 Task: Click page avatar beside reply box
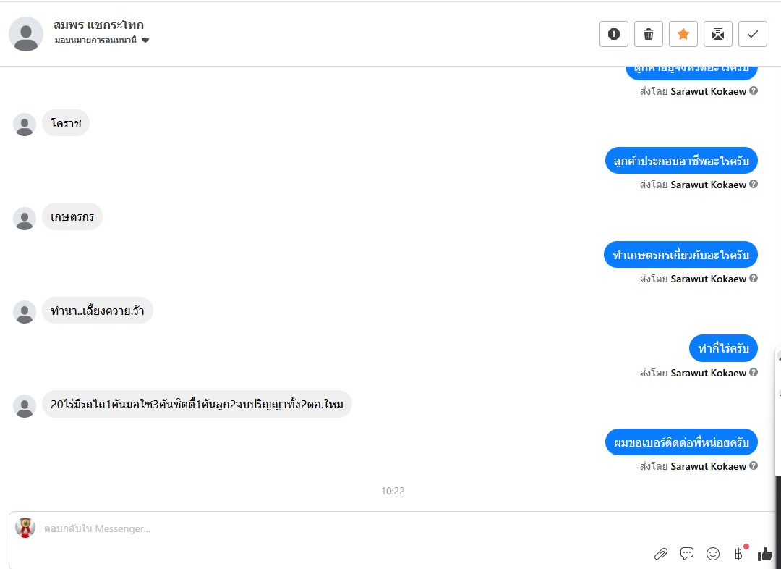25,528
